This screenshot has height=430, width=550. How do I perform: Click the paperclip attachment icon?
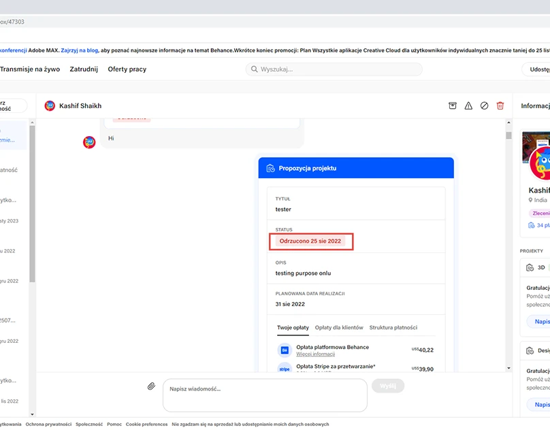pos(151,386)
